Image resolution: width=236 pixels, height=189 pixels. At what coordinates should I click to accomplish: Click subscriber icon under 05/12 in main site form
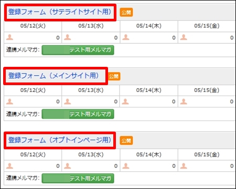9,101
